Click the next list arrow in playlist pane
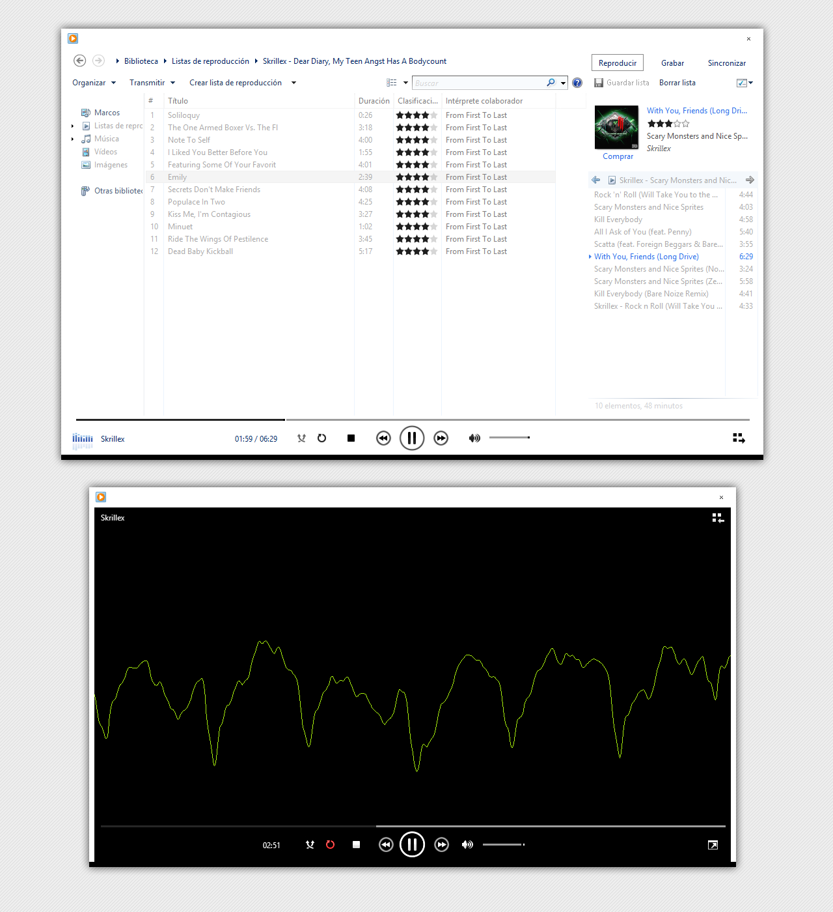This screenshot has width=833, height=912. [x=750, y=180]
